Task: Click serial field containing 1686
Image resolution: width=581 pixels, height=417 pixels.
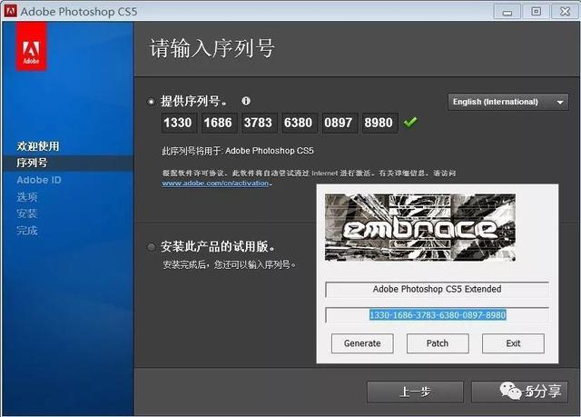Action: click(219, 123)
